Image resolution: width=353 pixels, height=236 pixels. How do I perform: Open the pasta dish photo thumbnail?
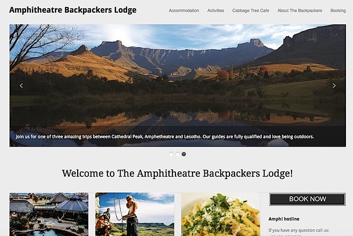pos(221,214)
